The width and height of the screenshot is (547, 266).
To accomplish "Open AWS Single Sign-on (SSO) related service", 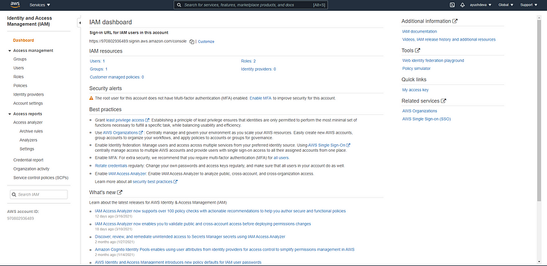I will pos(426,119).
